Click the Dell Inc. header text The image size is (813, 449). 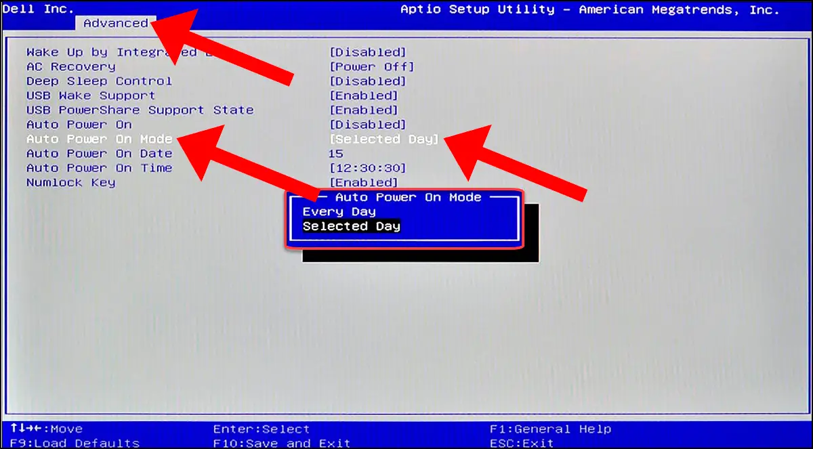click(x=38, y=9)
